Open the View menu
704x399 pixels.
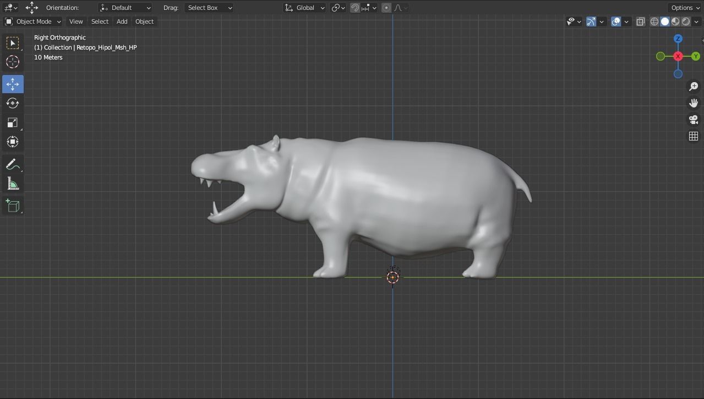(x=76, y=21)
